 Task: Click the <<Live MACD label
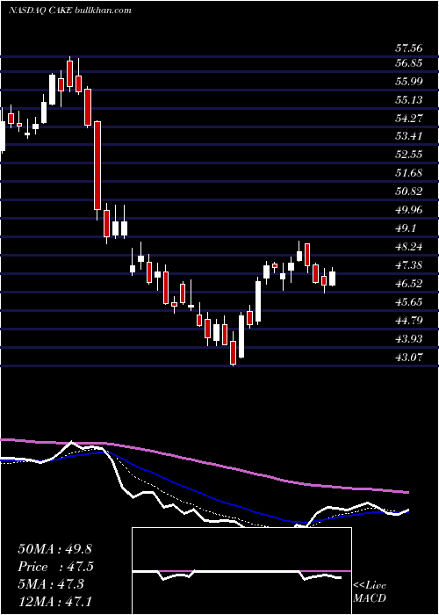click(x=370, y=592)
